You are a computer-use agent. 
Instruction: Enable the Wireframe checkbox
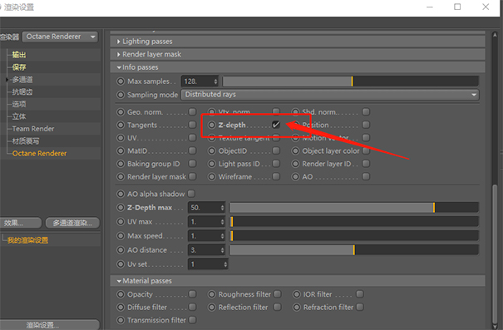point(276,177)
